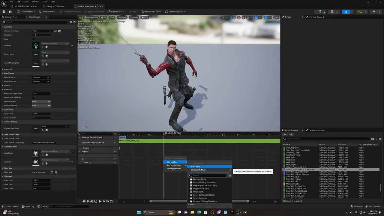Click the Browse to asset icon
Screen dimensions: 384x216
(x=10, y=12)
